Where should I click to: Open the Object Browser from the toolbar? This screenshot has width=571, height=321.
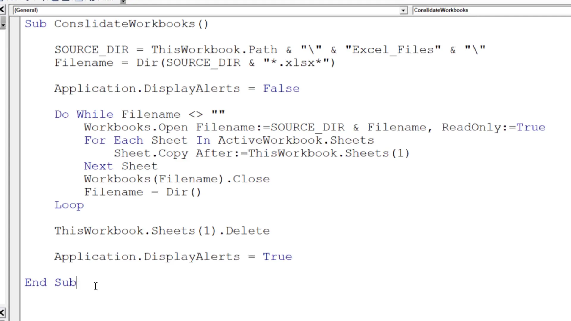79,1
